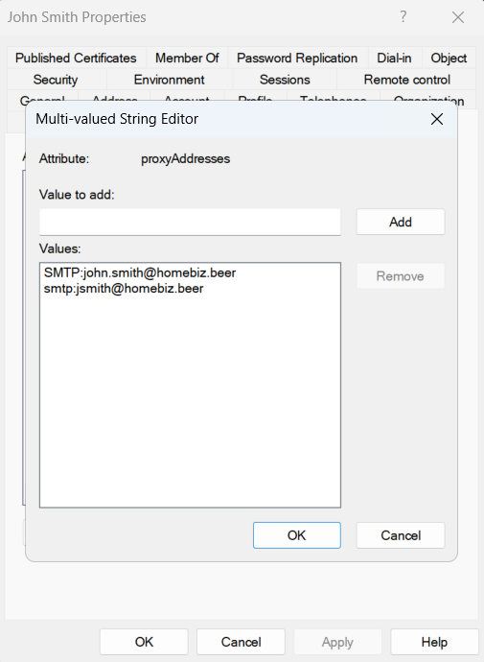Screen dimensions: 484x662
Task: Click Cancel in John Smith Properties
Action: tap(241, 642)
